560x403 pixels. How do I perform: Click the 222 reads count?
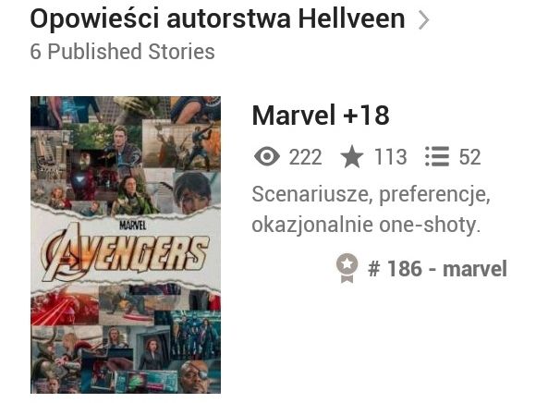tap(305, 157)
